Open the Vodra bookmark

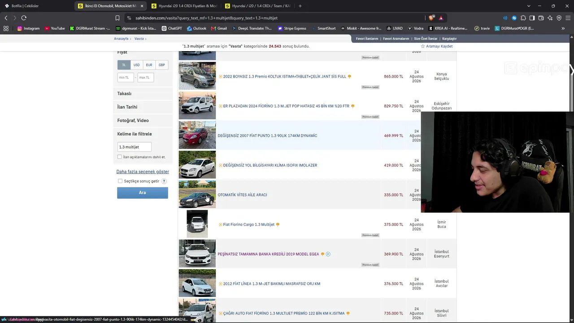415,28
